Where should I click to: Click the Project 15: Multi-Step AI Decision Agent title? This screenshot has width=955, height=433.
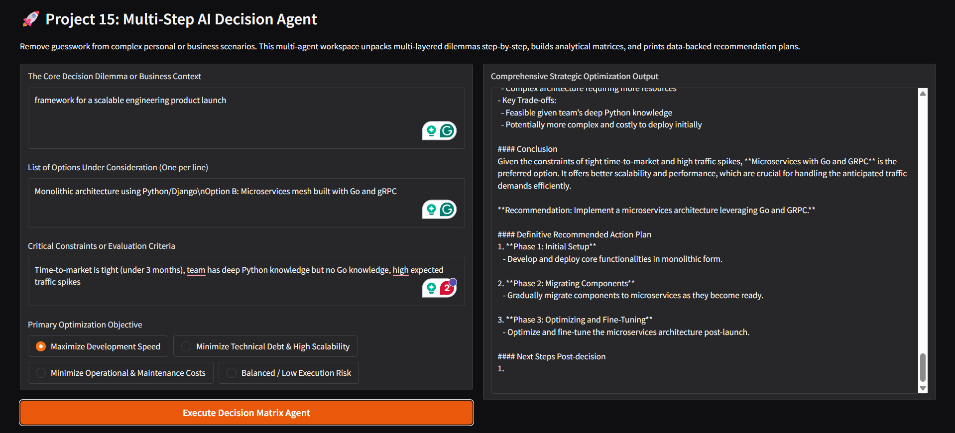click(x=181, y=19)
